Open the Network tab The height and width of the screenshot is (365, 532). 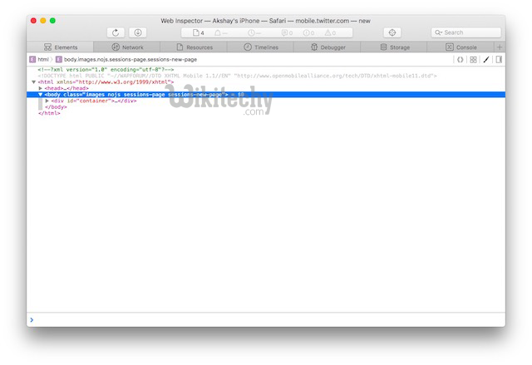click(x=127, y=47)
